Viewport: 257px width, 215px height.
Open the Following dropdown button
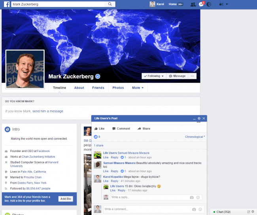coord(154,76)
